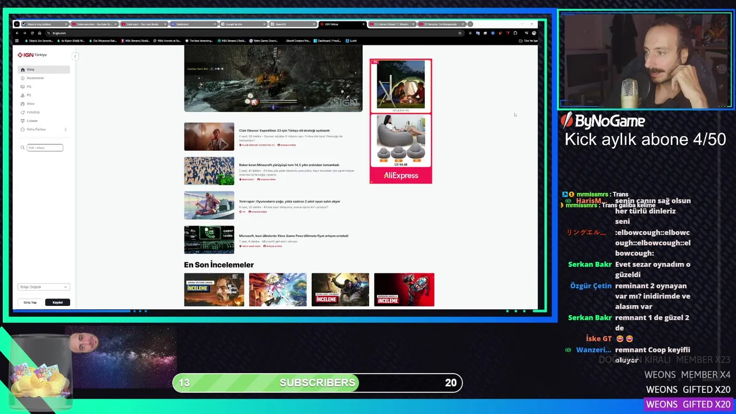The height and width of the screenshot is (414, 736).
Task: Open the Dying Light The Beast review card
Action: click(340, 290)
